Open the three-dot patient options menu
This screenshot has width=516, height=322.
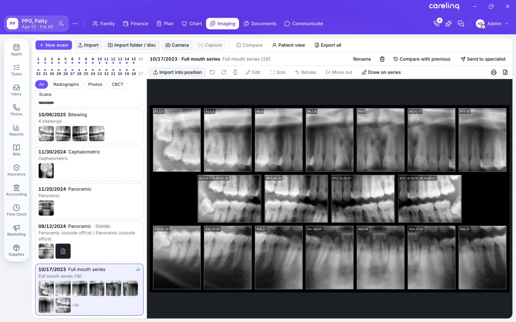coord(75,24)
